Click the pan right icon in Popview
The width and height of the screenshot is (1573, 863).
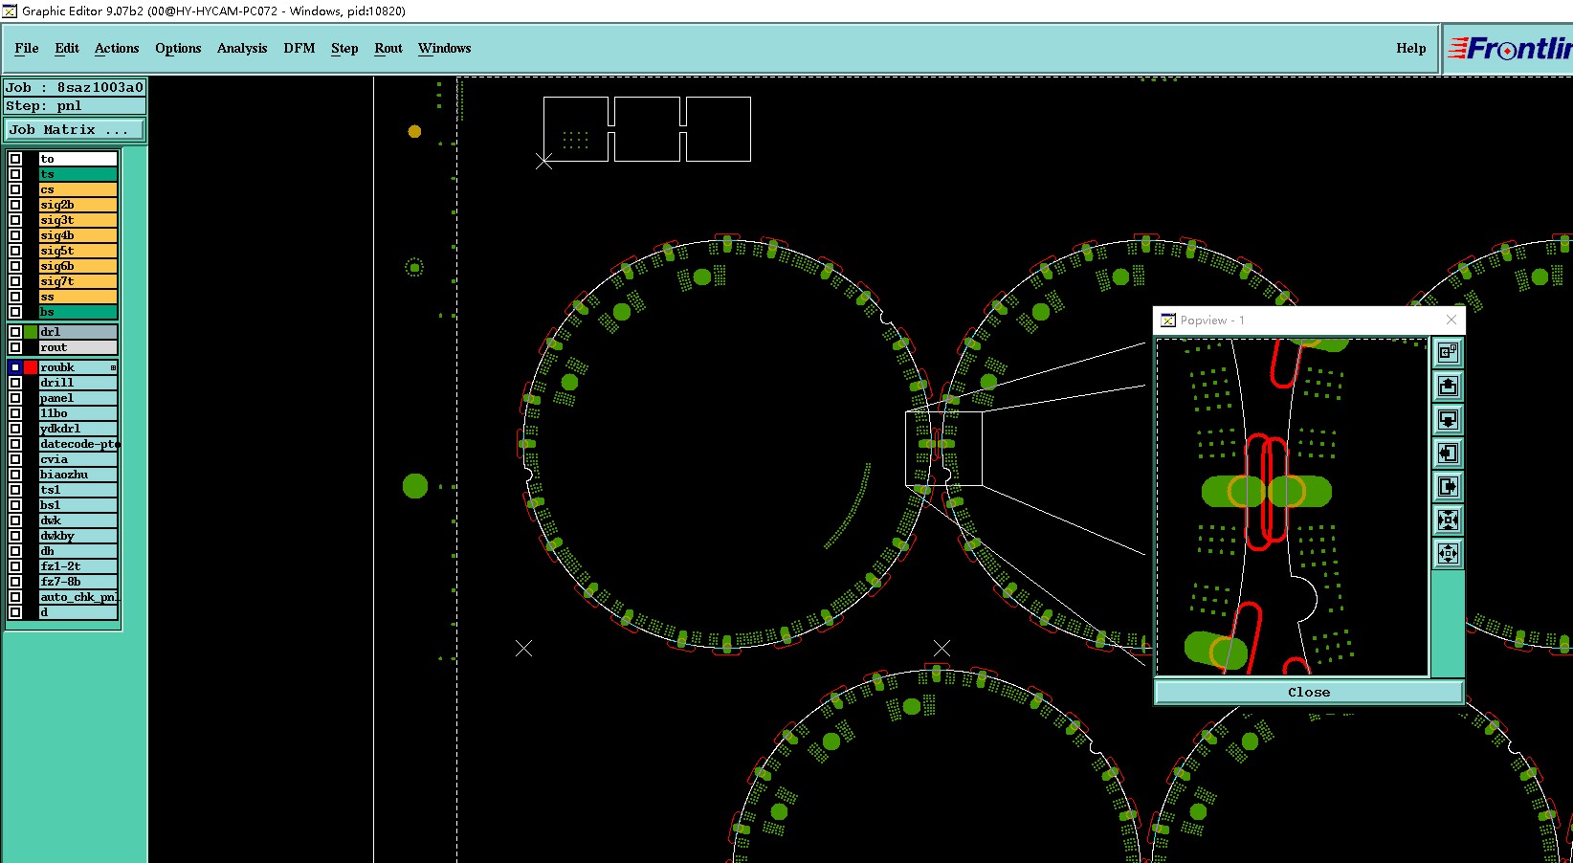(1448, 487)
